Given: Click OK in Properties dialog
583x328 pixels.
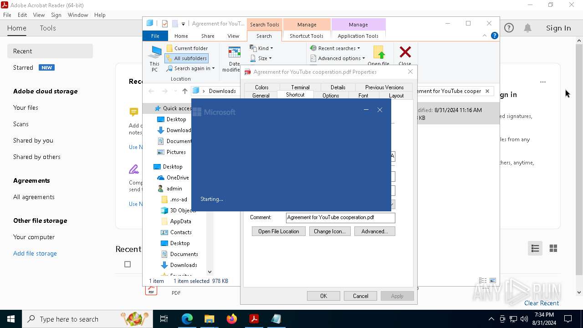Looking at the screenshot, I should point(323,296).
